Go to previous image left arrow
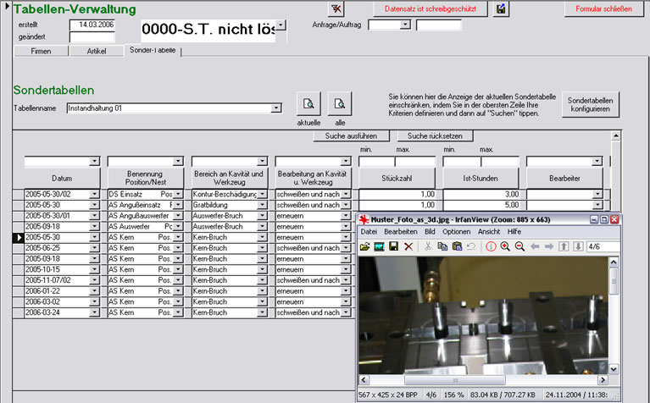 pos(535,247)
